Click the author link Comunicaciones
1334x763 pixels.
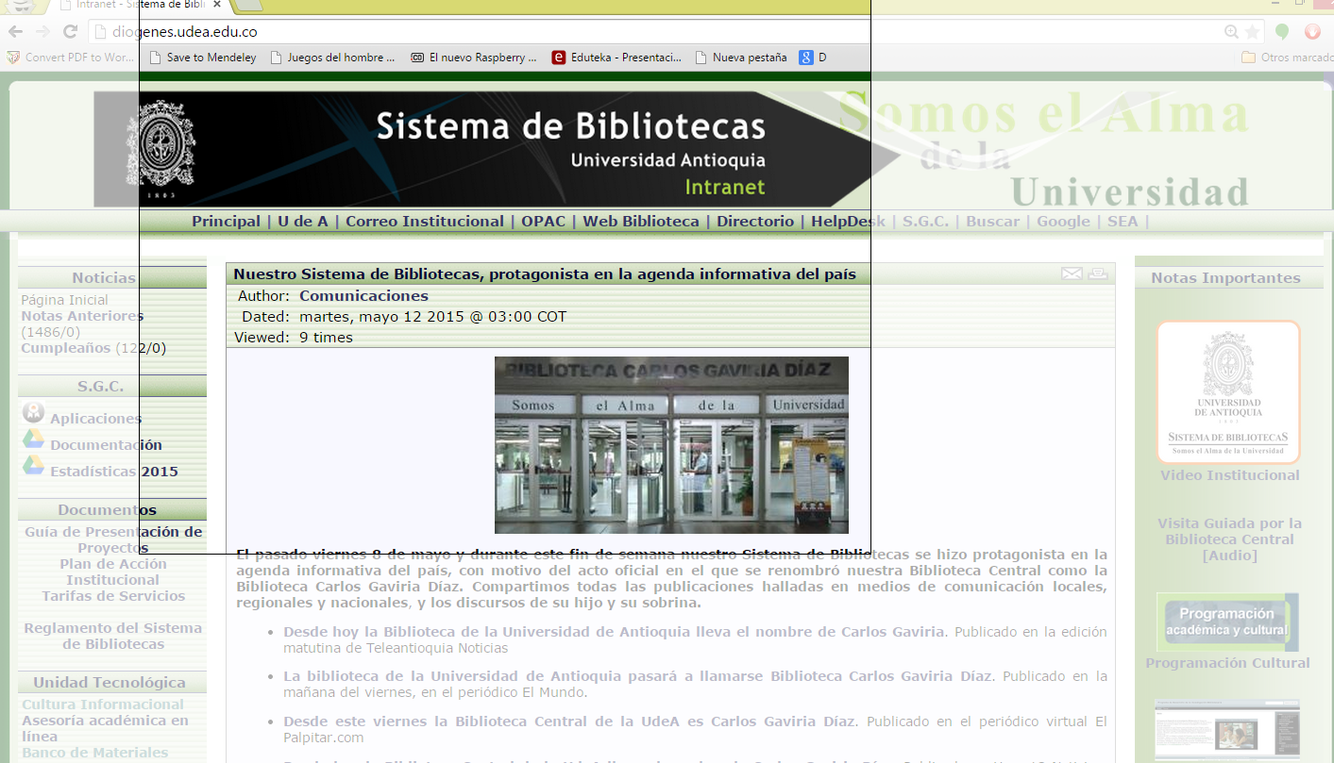click(x=363, y=296)
